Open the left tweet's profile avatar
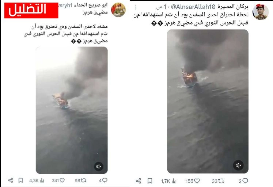 118,10
